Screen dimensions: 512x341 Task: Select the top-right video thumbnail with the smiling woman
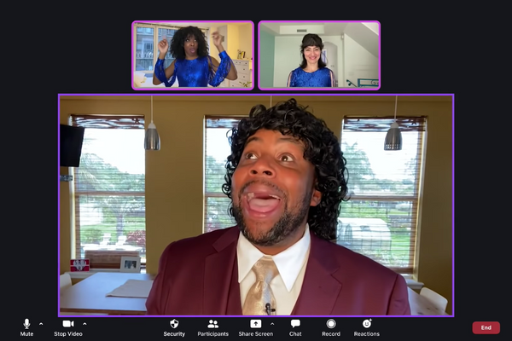tap(319, 55)
